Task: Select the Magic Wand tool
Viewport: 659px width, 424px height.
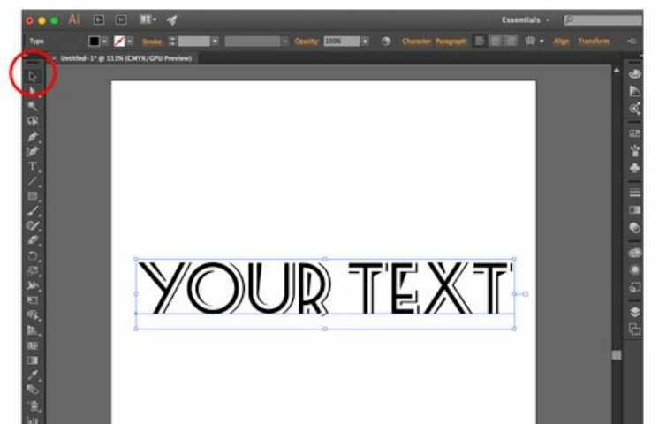Action: click(x=33, y=105)
